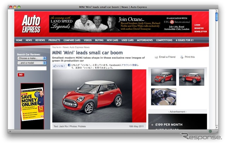This screenshot has height=144, width=226.
Task: Click the scrollbar up arrow
Action: pyautogui.click(x=216, y=11)
